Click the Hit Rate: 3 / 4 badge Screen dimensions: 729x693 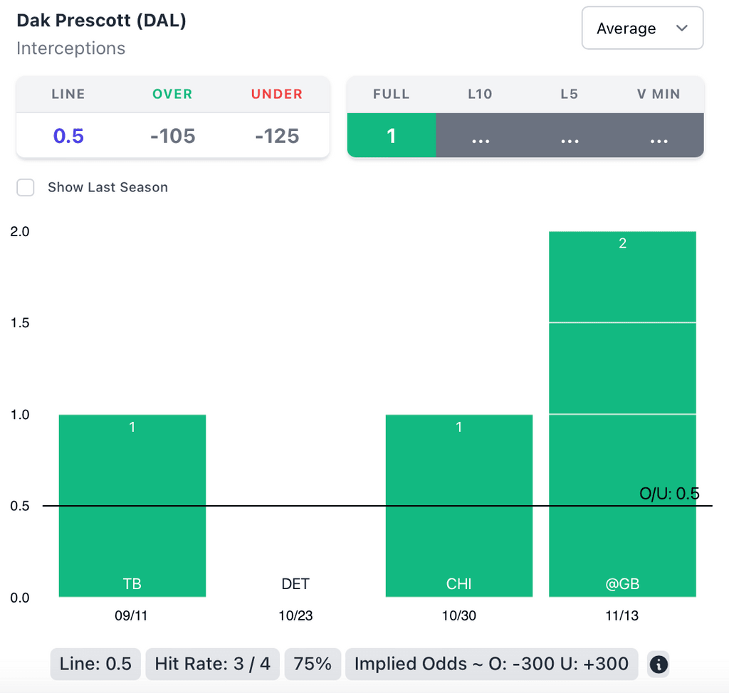tap(212, 665)
